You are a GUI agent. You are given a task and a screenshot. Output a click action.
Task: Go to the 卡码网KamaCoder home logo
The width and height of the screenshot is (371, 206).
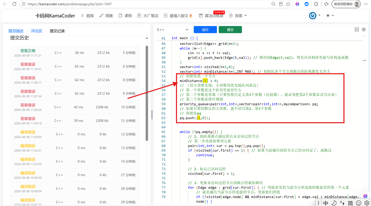tap(55, 16)
